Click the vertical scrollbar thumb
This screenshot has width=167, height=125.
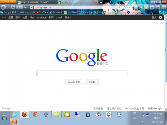click(165, 50)
